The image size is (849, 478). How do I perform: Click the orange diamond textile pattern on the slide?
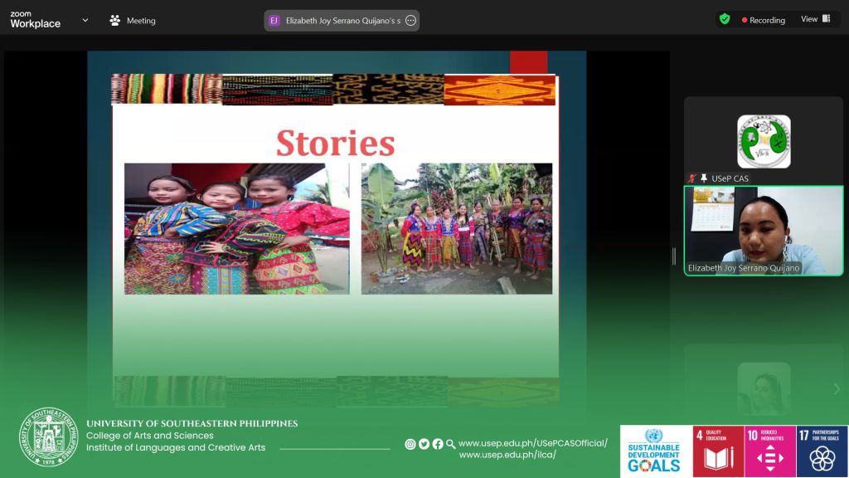pyautogui.click(x=499, y=90)
